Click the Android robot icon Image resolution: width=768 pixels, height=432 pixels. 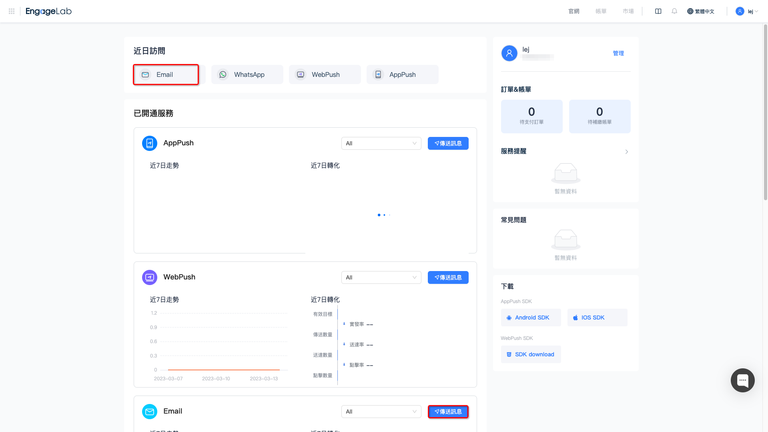(509, 318)
